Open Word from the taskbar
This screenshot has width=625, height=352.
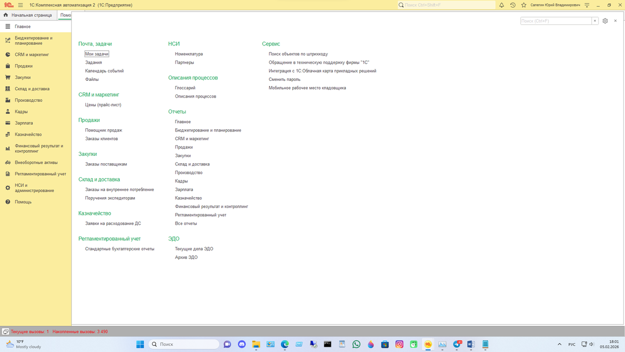[x=471, y=344]
